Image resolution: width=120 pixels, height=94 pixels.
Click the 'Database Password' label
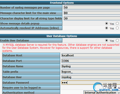(16, 83)
